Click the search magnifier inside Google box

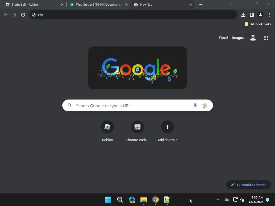tap(70, 105)
